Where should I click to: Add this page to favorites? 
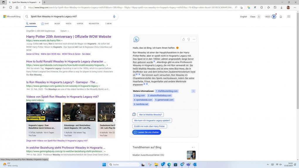point(242,7)
